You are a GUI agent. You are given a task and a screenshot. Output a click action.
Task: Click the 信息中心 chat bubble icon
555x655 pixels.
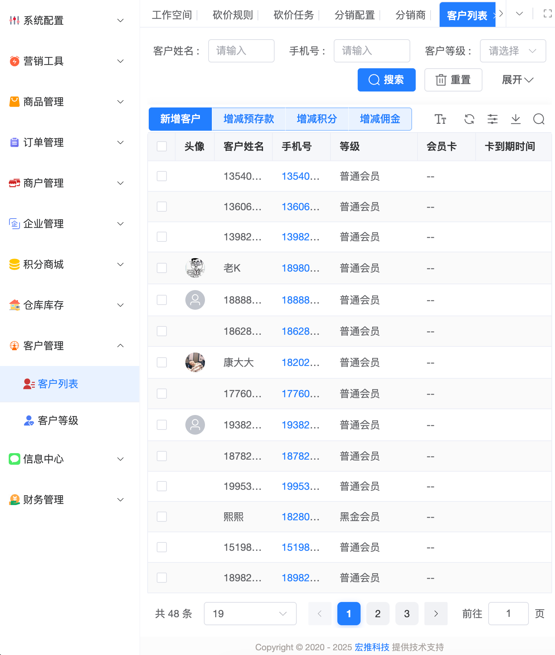pyautogui.click(x=15, y=459)
